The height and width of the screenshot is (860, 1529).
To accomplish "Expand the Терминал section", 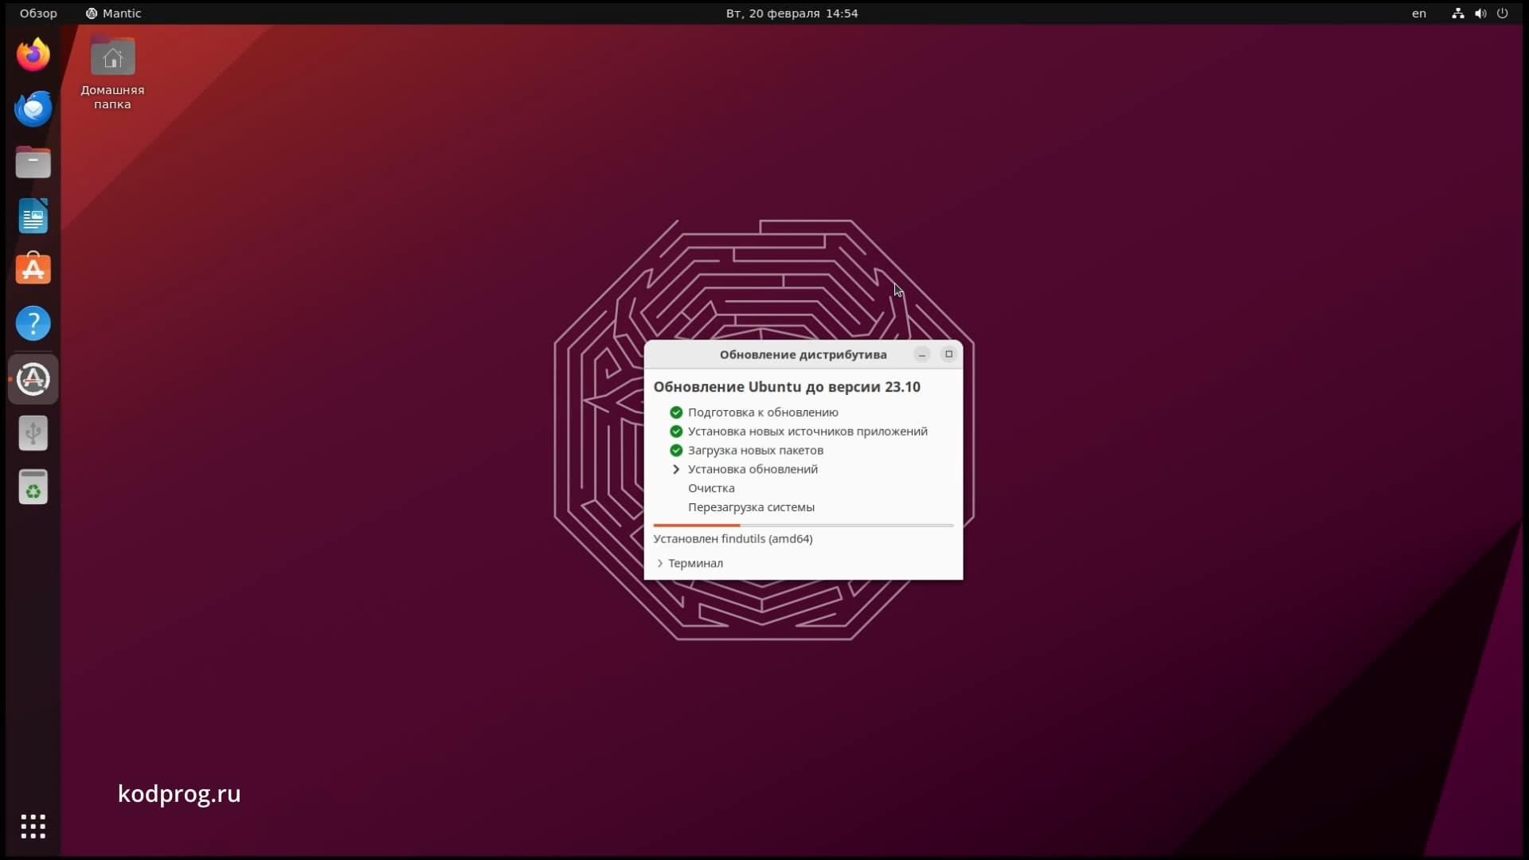I will [x=690, y=563].
